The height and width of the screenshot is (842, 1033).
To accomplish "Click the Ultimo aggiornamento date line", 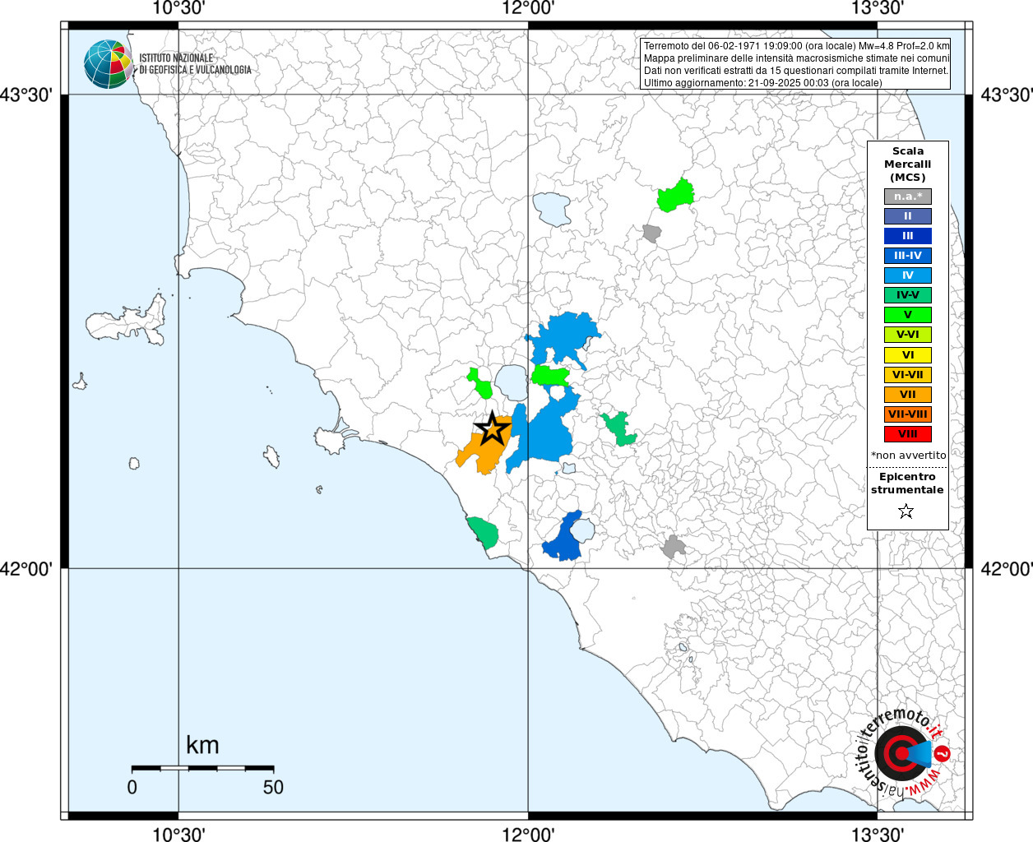I will [x=762, y=83].
